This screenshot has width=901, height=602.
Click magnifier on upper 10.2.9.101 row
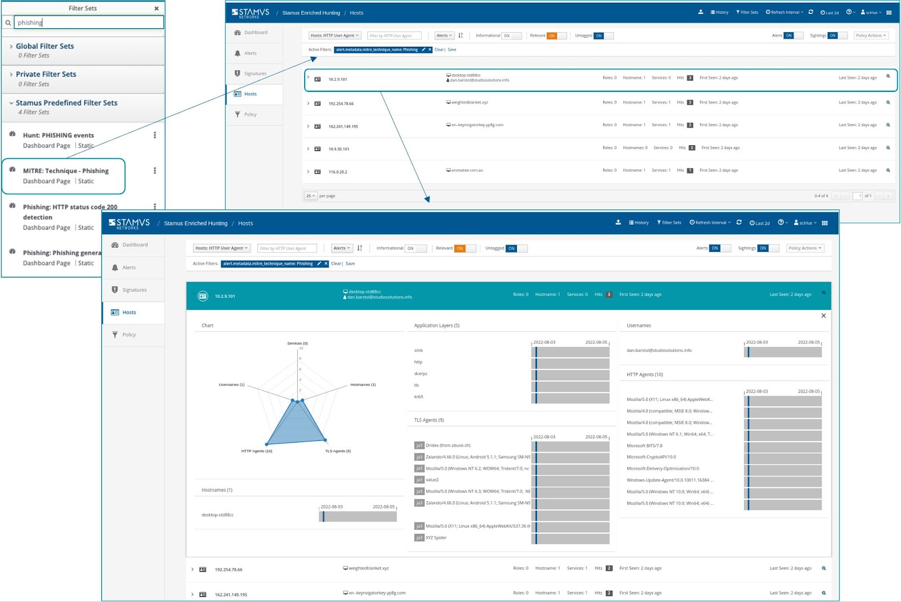888,76
